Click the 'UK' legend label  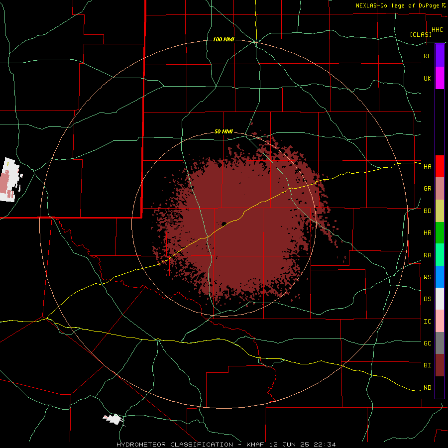tap(427, 78)
